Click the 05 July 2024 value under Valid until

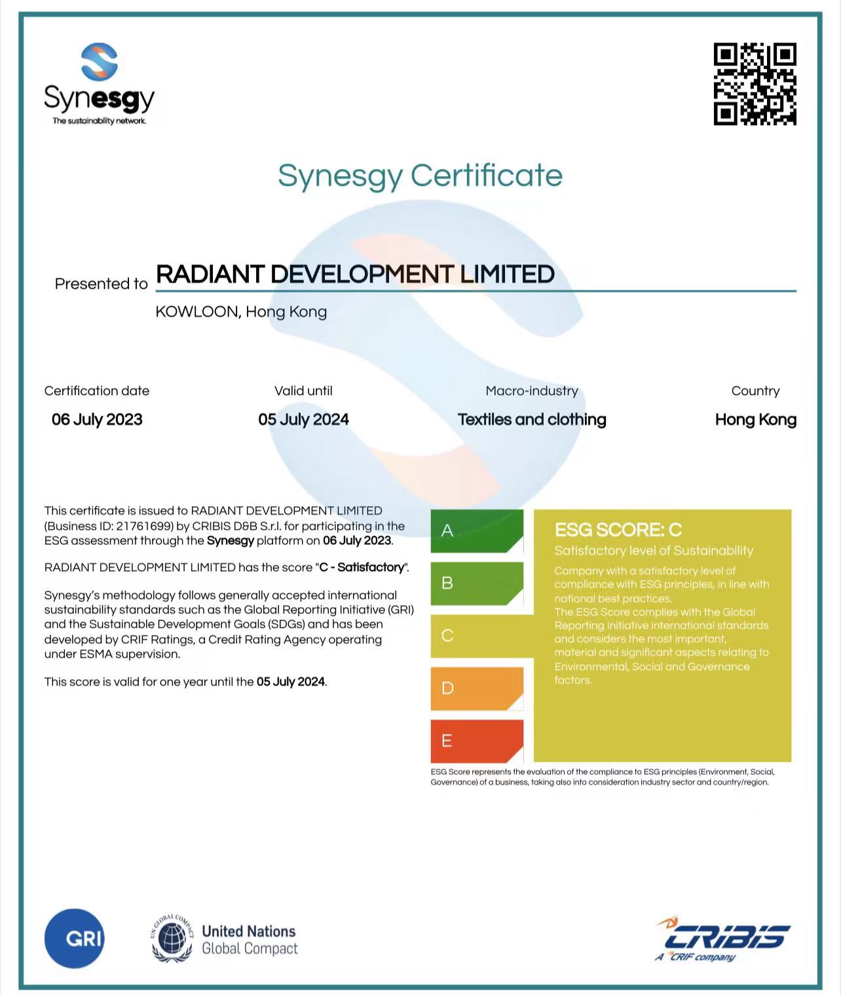[303, 419]
